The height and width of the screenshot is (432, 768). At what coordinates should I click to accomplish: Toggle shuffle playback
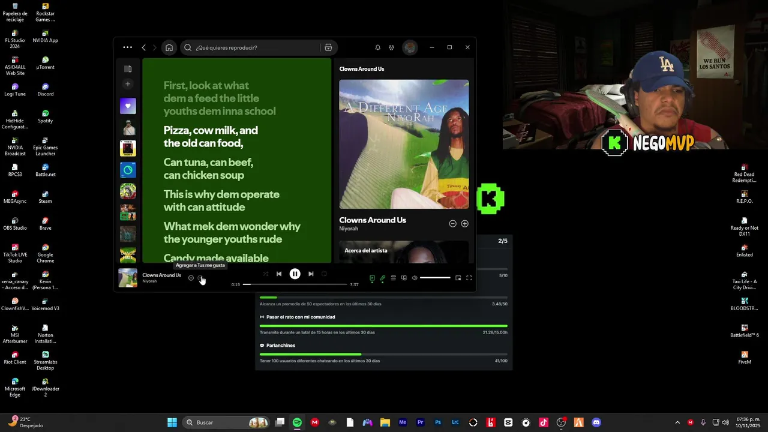(x=266, y=274)
